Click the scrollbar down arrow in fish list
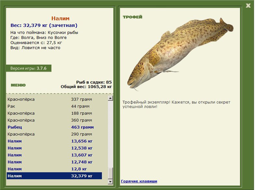The image size is (260, 190). 110,182
